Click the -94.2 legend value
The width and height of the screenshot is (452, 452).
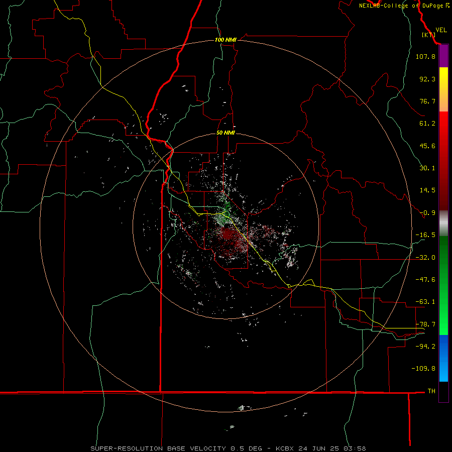click(425, 347)
